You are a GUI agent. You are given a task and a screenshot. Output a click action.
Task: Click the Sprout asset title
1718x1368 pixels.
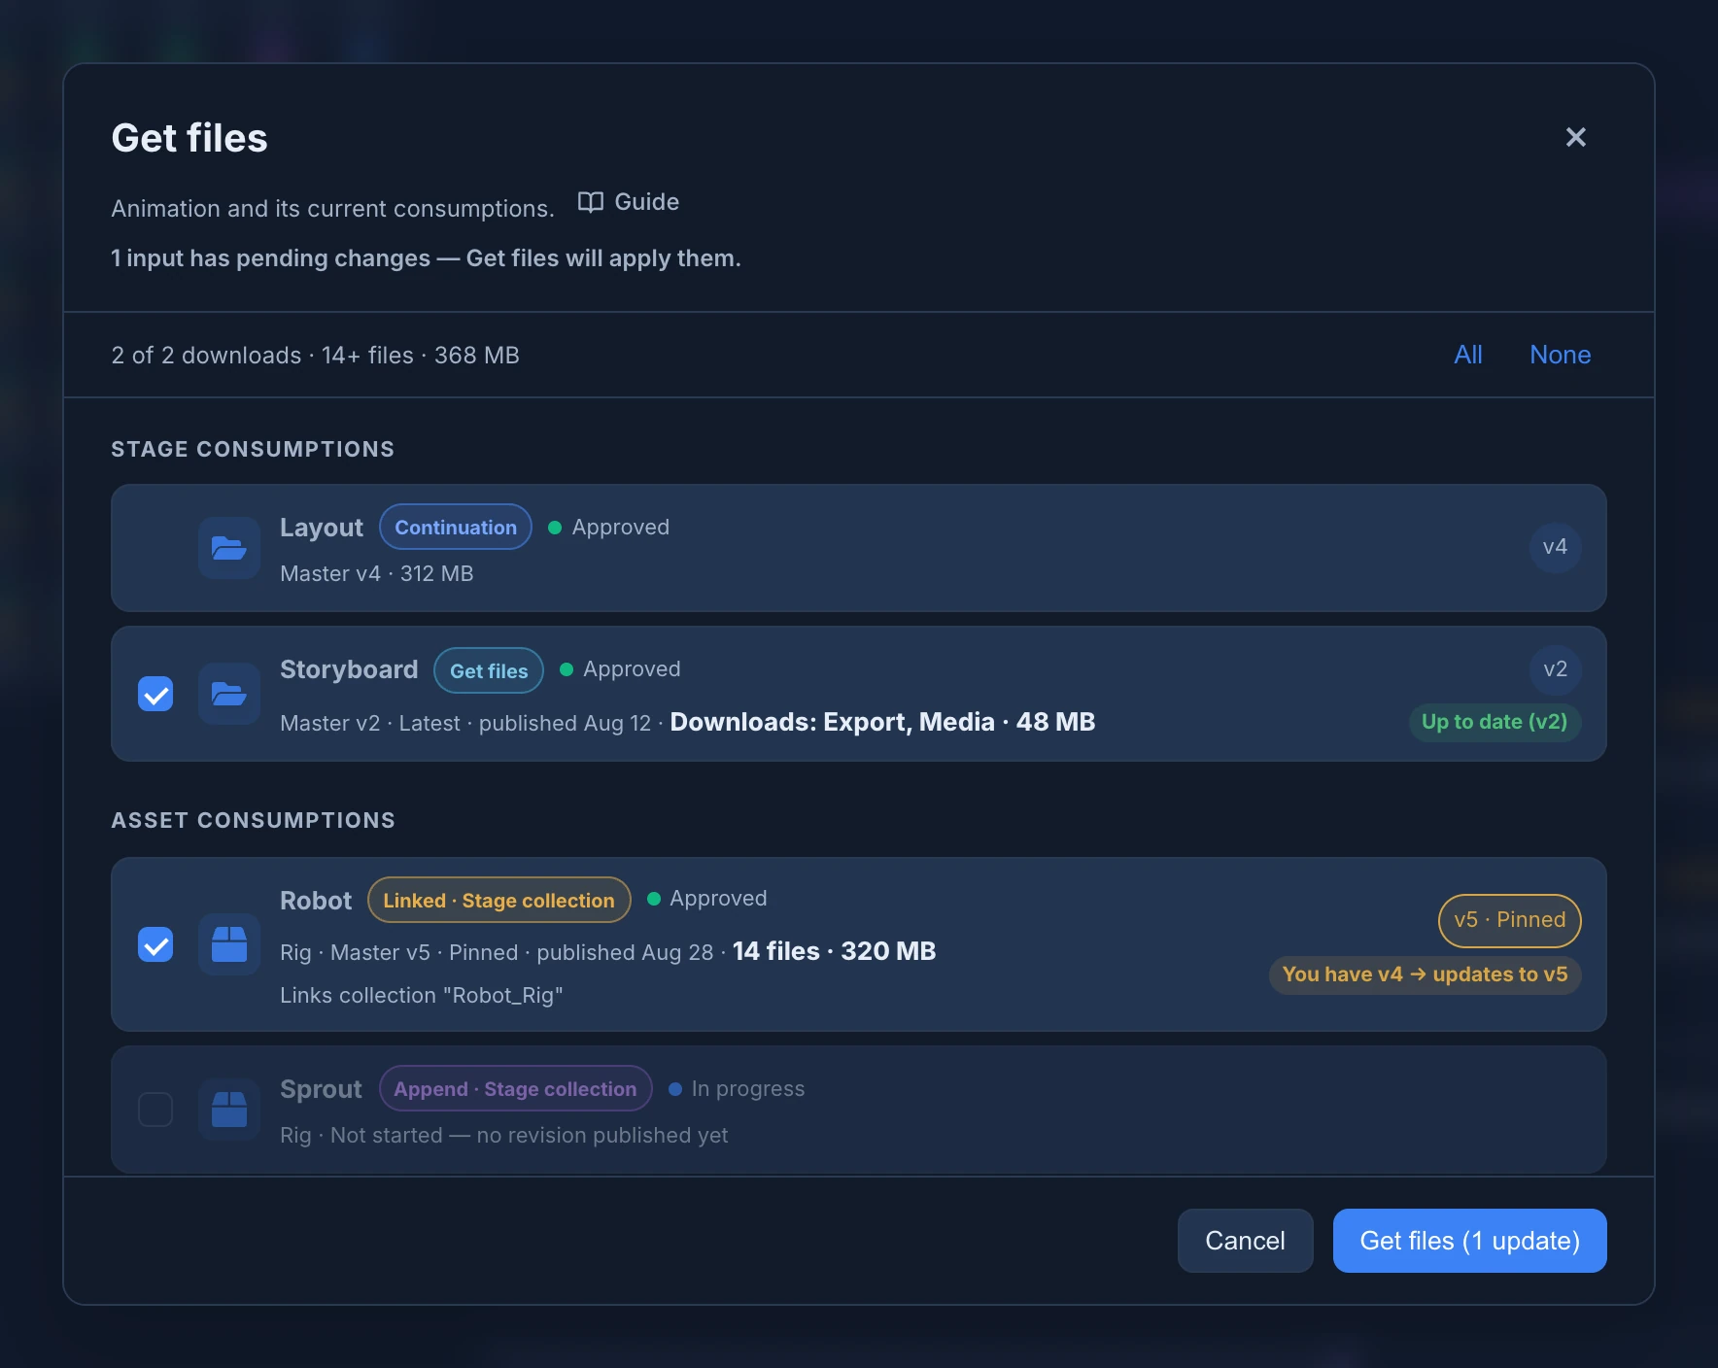tap(321, 1089)
